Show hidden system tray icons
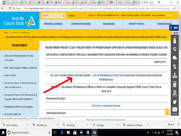This screenshot has width=181, height=136. (153, 133)
